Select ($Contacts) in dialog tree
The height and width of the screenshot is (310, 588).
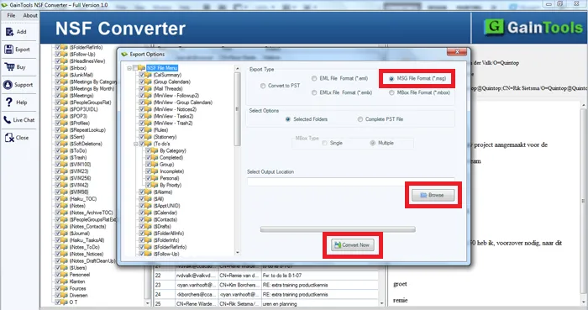[x=165, y=219]
